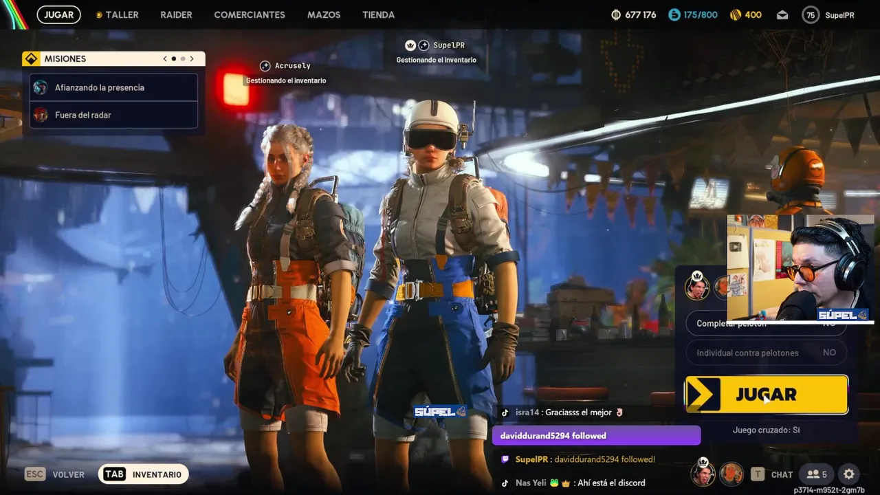The width and height of the screenshot is (880, 495).
Task: Open the RAIDER tab
Action: 176,14
